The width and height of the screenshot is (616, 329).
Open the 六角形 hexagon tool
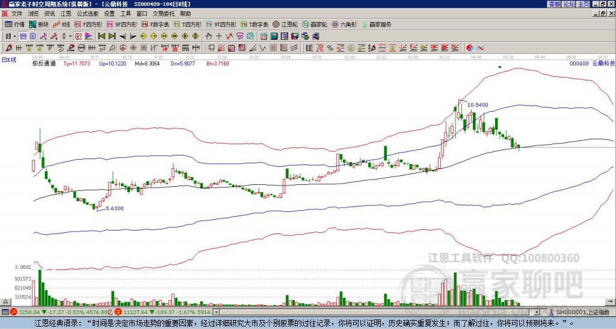point(344,24)
